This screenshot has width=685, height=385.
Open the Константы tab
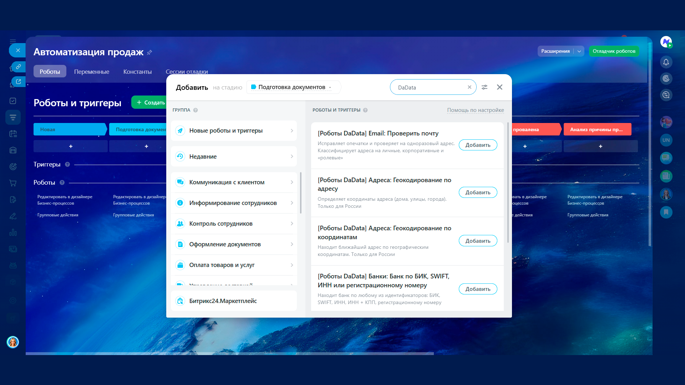point(137,72)
